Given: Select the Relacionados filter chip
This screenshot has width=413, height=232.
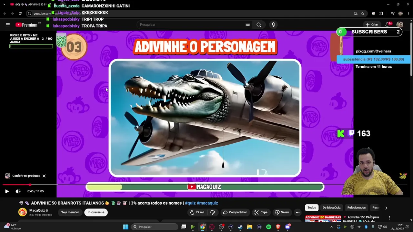Looking at the screenshot, I should (357, 208).
